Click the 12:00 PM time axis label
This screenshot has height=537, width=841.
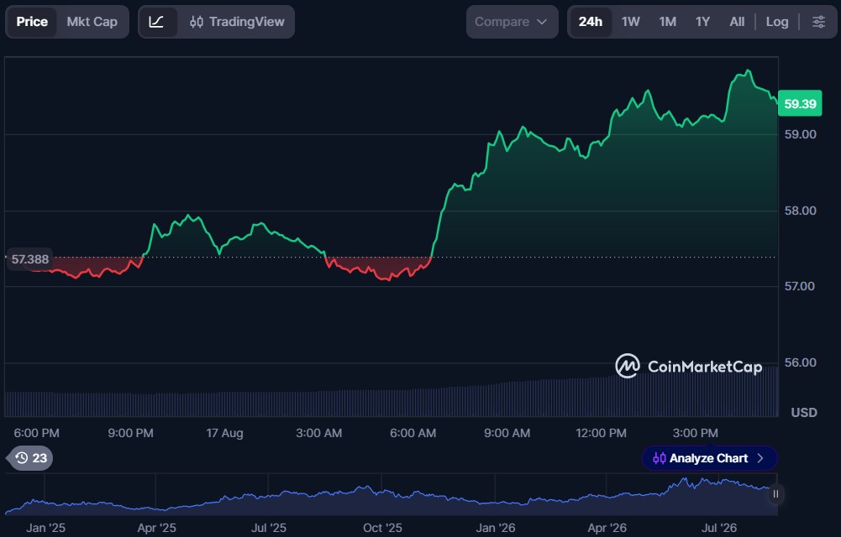(602, 433)
